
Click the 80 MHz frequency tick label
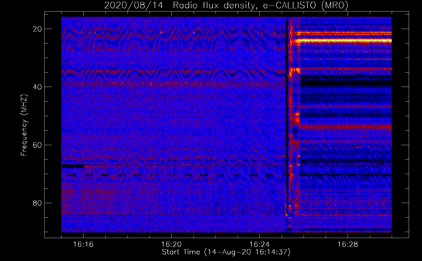point(37,203)
